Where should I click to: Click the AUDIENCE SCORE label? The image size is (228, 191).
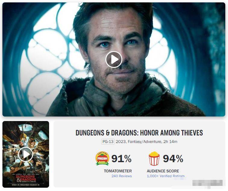pos(163,171)
